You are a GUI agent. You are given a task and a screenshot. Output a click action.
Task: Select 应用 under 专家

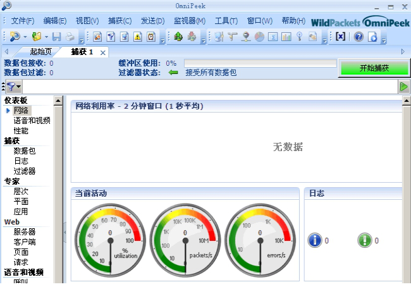pyautogui.click(x=21, y=211)
